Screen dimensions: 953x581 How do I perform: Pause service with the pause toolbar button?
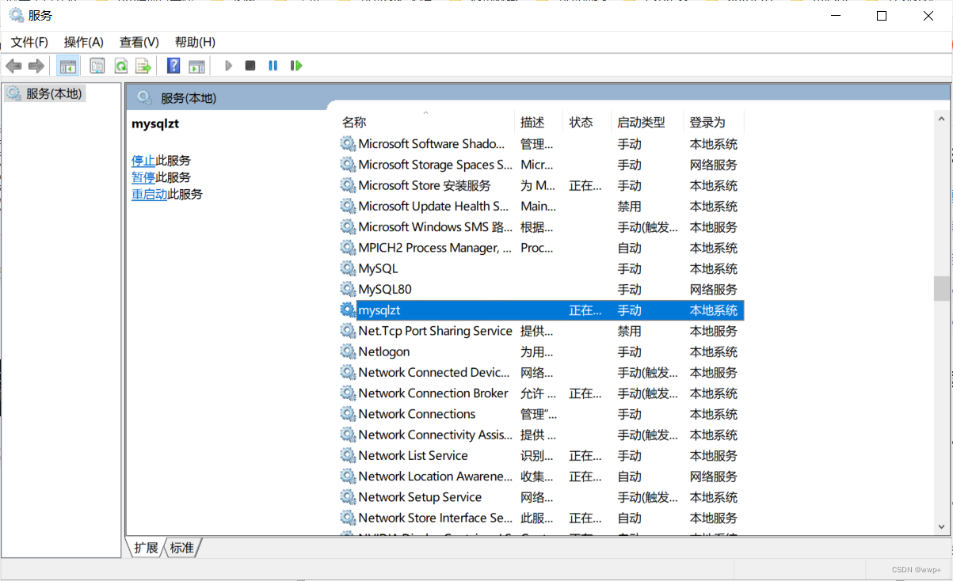coord(273,66)
